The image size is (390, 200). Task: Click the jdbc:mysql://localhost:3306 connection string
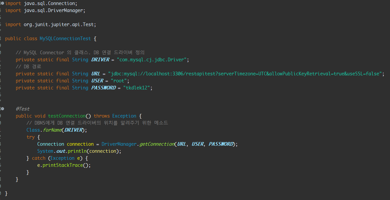[245, 74]
